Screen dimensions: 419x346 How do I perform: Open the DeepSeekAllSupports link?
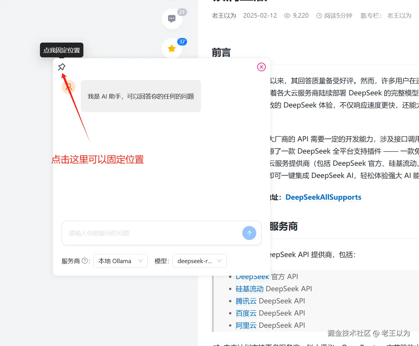323,197
